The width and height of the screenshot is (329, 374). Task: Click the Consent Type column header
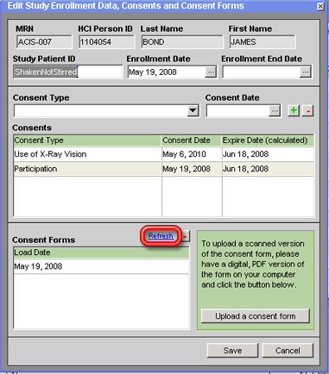[x=87, y=140]
